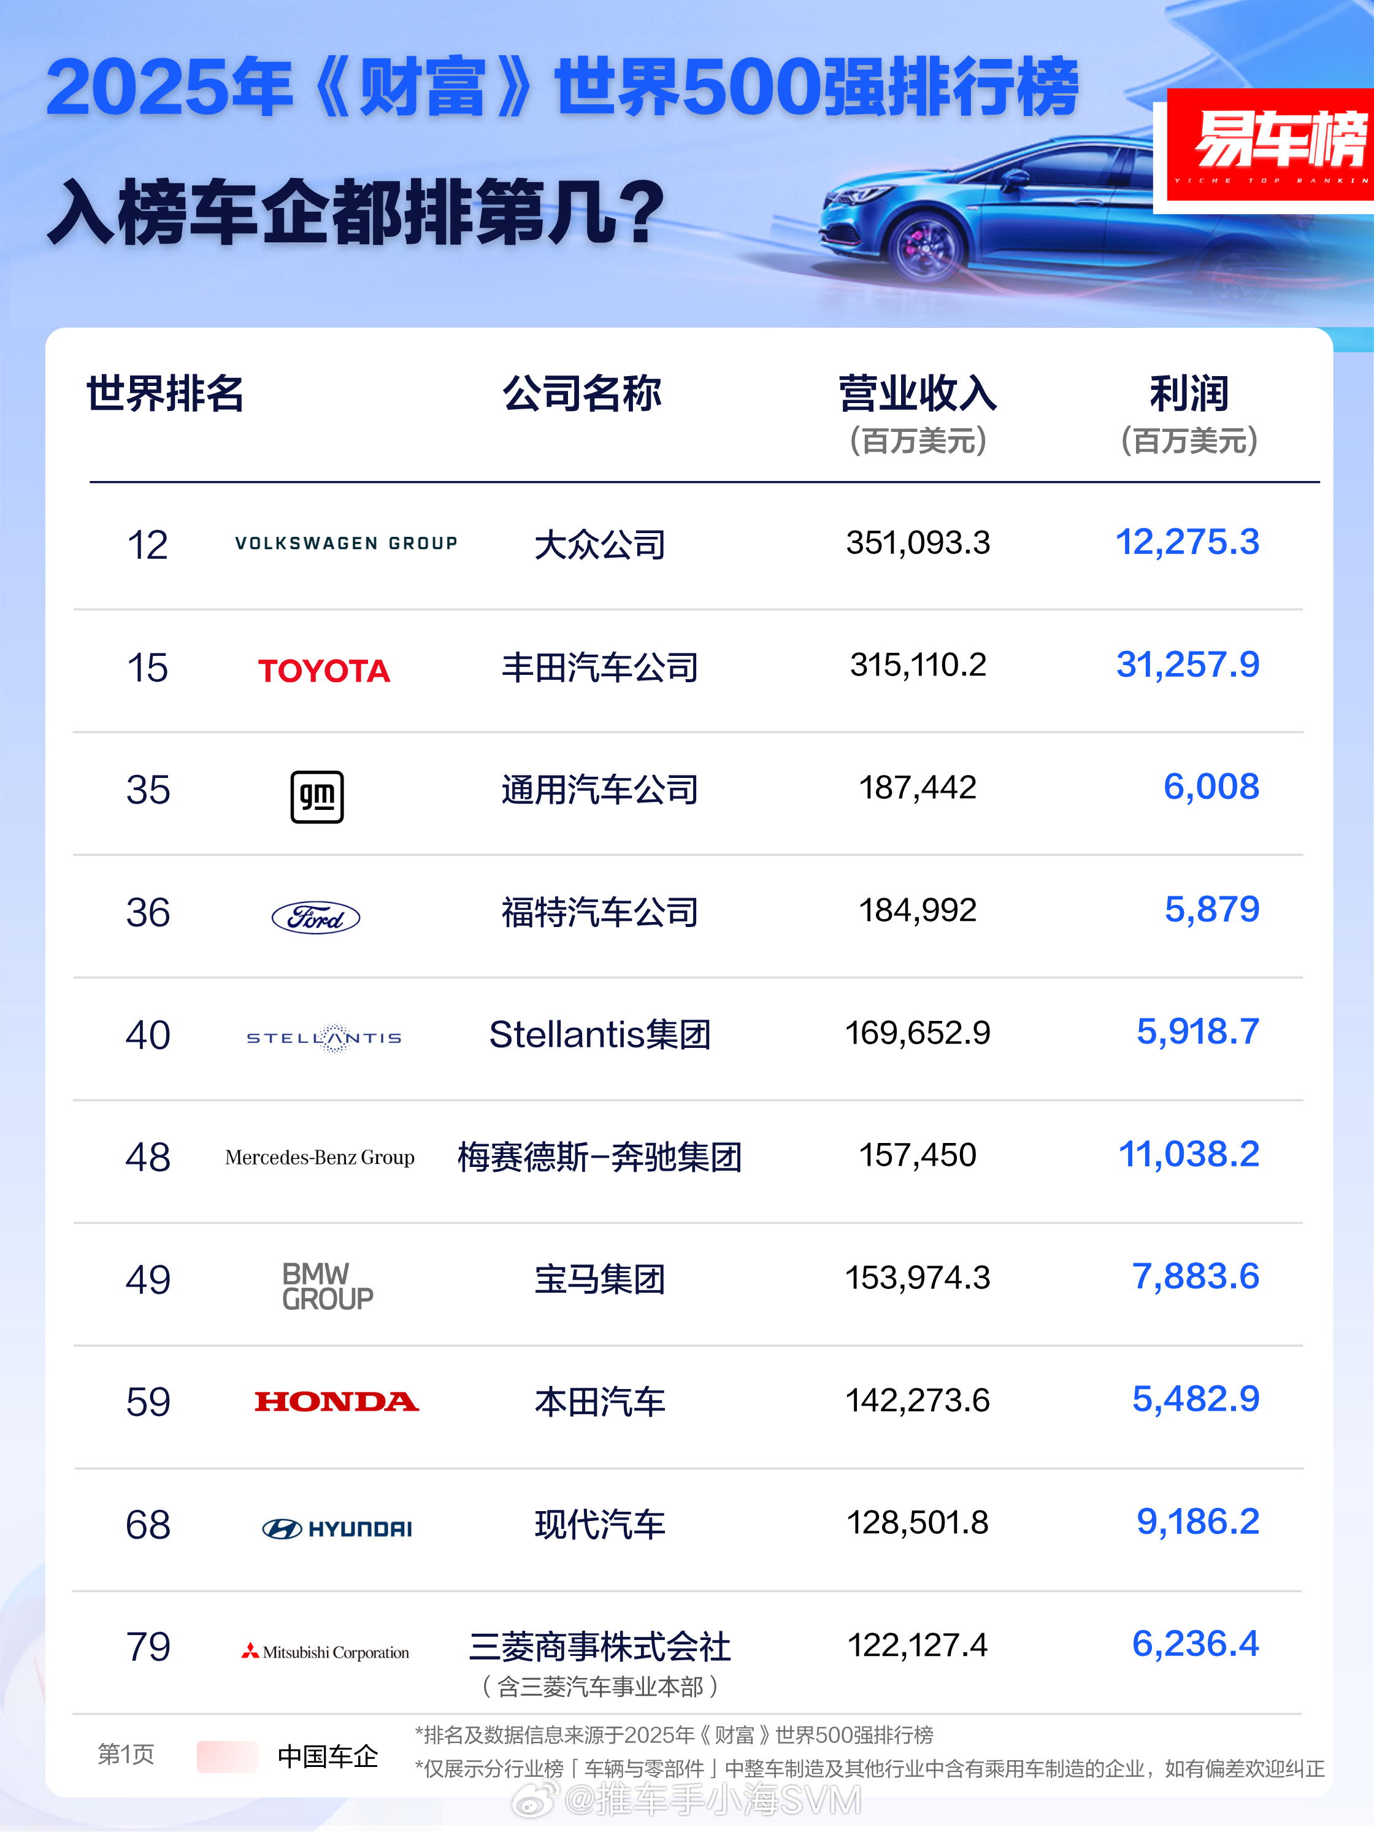Click the 第1页 page label
This screenshot has width=1374, height=1832.
point(126,1755)
